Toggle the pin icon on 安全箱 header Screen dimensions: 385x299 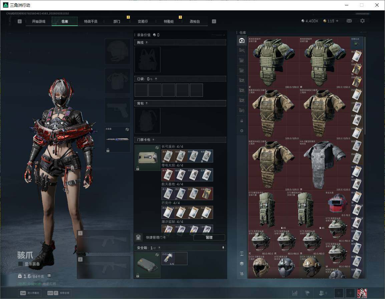[x=223, y=248]
